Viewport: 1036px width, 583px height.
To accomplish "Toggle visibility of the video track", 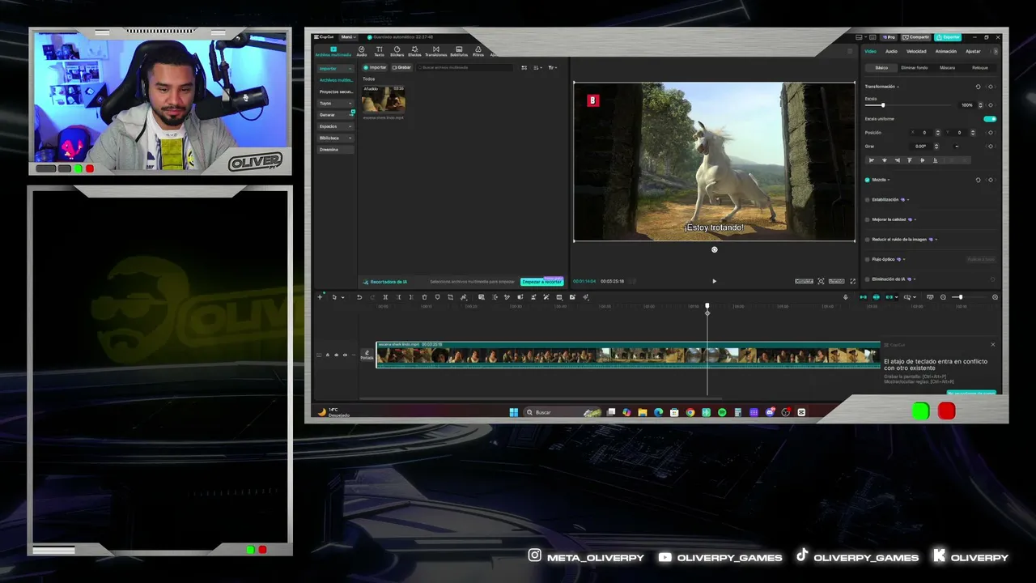I will pos(336,355).
